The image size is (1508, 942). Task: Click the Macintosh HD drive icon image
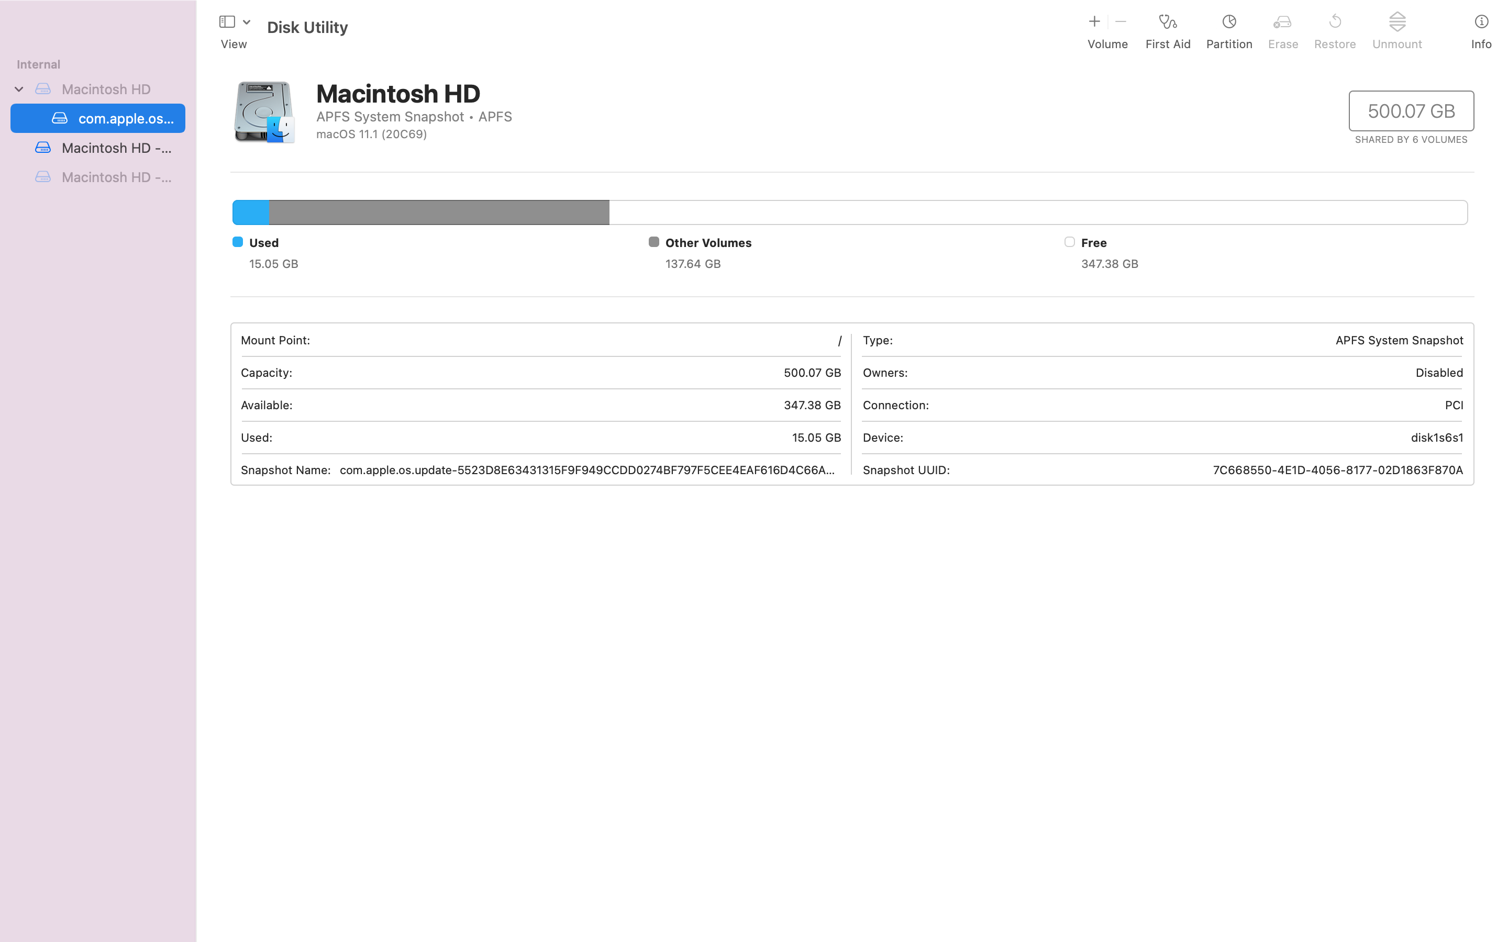click(x=264, y=112)
